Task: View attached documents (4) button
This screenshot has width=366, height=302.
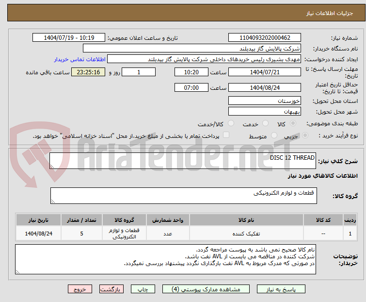Action: tap(206, 289)
